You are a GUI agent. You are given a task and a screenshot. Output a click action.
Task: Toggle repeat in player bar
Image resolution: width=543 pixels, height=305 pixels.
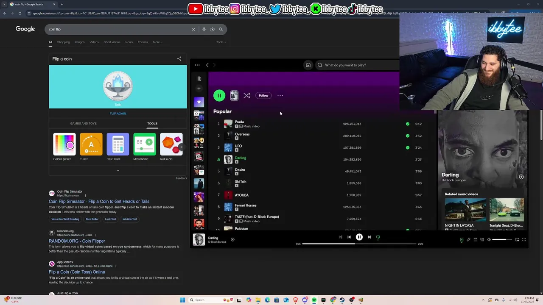[x=378, y=237]
